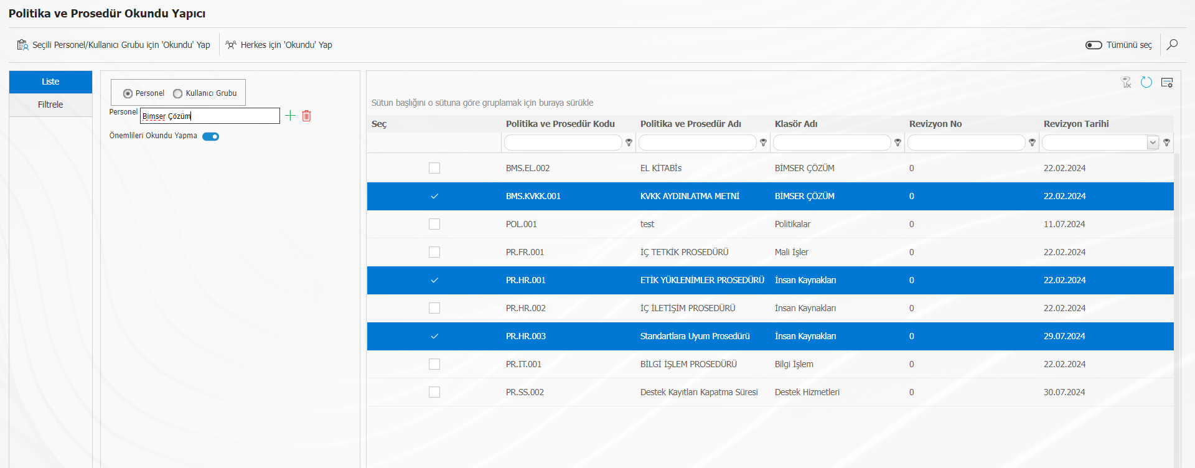
Task: Open the grid column settings icon
Action: pos(1167,83)
